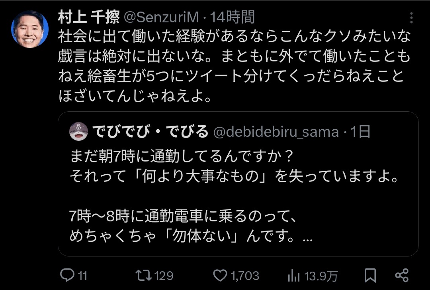Open the view analytics bar chart icon
The width and height of the screenshot is (430, 290).
click(x=294, y=275)
